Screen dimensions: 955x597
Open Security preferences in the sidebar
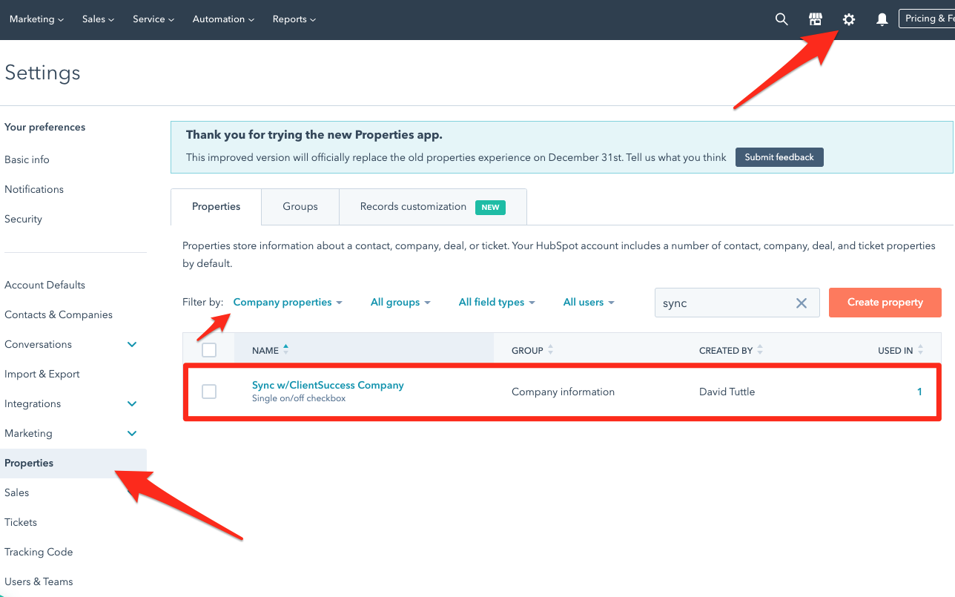pos(23,219)
